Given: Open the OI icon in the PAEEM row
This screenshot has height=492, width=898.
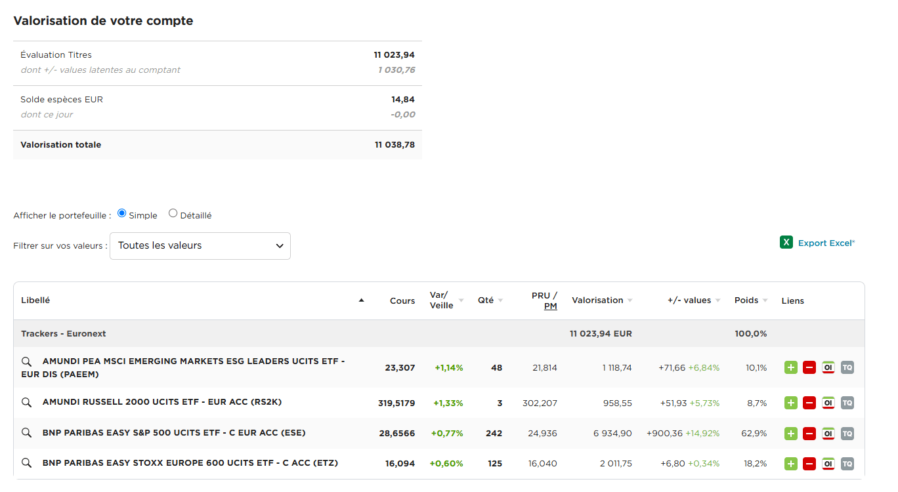Looking at the screenshot, I should (828, 367).
